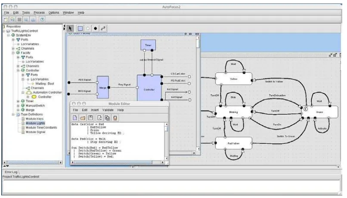Viewport: 347px width, 198px height.
Task: Open the Tools menu
Action: [x=26, y=12]
